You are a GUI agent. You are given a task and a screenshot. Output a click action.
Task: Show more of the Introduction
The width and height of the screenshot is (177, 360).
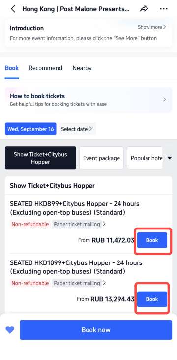click(x=152, y=27)
